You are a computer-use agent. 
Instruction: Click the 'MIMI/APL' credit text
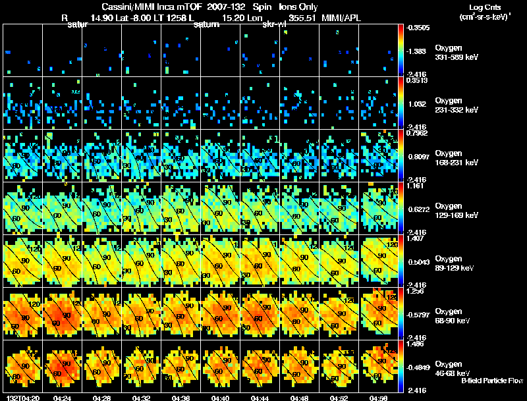coord(341,18)
